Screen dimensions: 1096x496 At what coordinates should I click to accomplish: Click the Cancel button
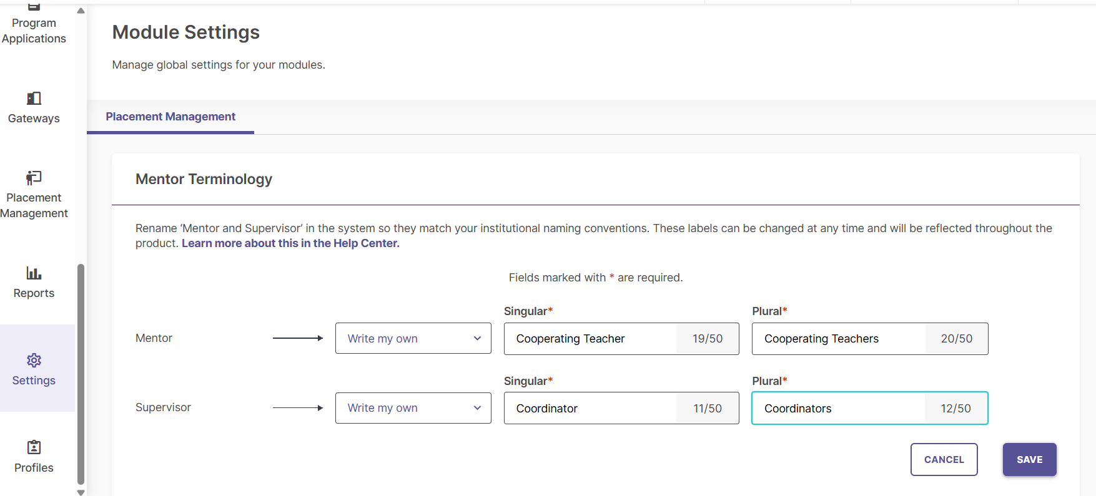[944, 460]
